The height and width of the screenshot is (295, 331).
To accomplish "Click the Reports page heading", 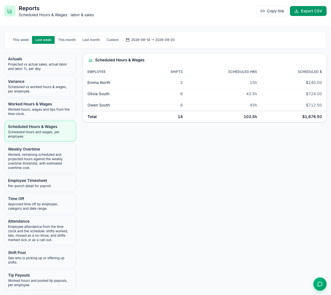I will 29,8.
